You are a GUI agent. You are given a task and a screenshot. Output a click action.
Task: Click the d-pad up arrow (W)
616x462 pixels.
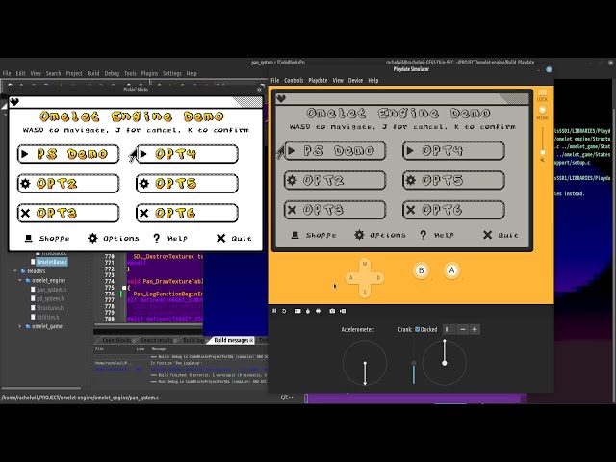point(365,264)
